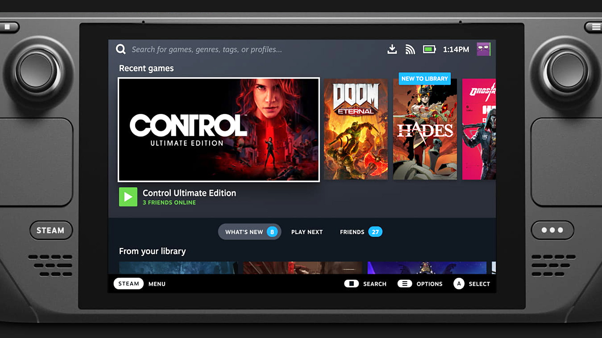Screen dimensions: 602x338
Task: Play Control with the green play button
Action: click(x=128, y=197)
